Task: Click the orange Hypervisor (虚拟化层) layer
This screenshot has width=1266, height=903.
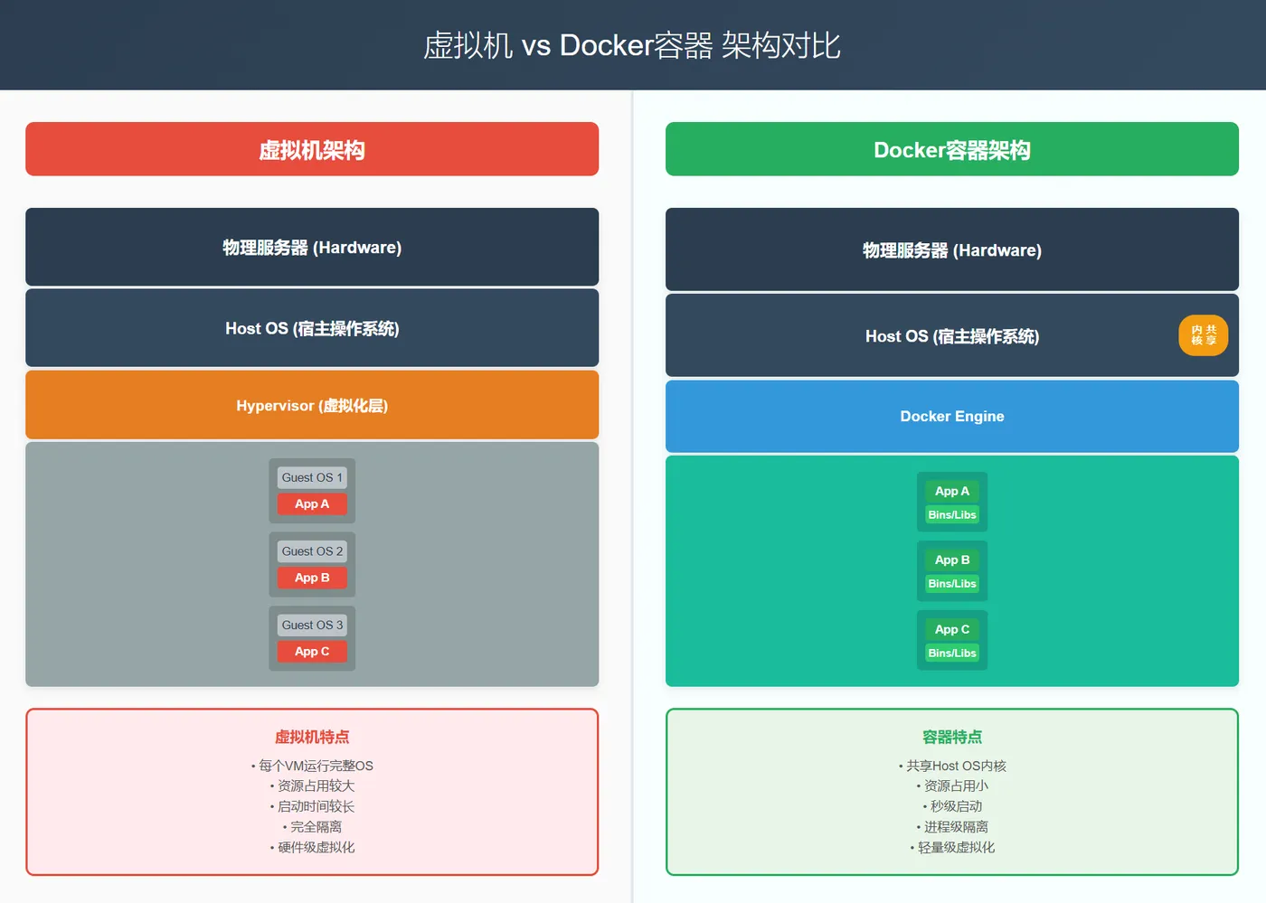Action: pyautogui.click(x=312, y=405)
